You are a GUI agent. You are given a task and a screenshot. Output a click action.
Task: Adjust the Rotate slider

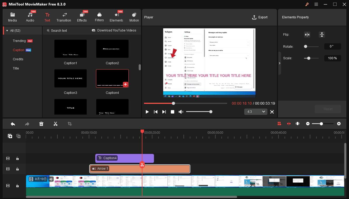pos(311,47)
